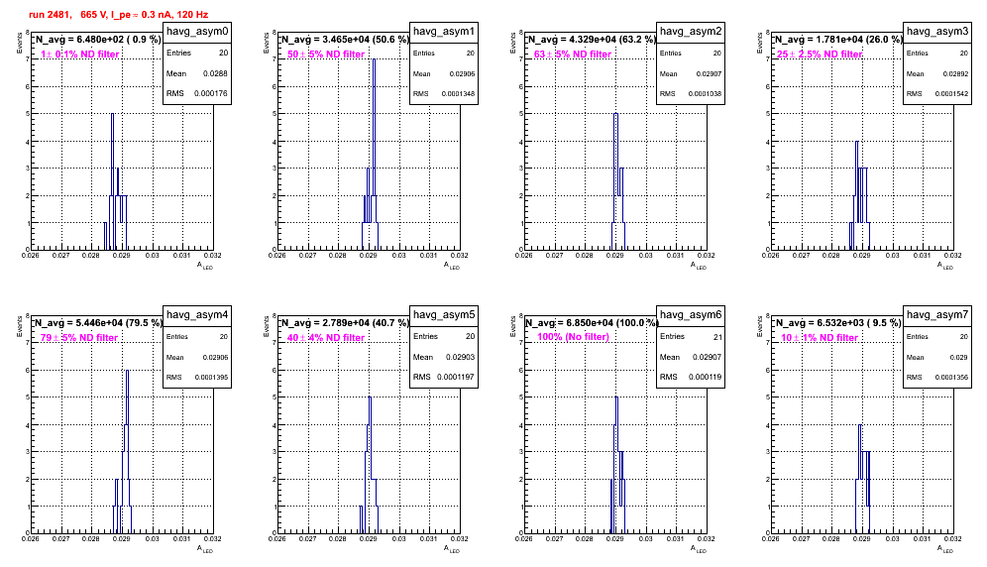Click the RMS value 0.0001038
The width and height of the screenshot is (987, 567).
click(705, 94)
